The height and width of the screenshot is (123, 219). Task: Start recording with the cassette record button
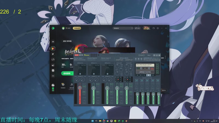click(153, 75)
